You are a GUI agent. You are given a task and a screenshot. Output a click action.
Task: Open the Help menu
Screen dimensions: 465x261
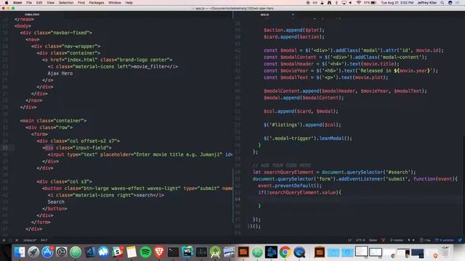point(129,3)
